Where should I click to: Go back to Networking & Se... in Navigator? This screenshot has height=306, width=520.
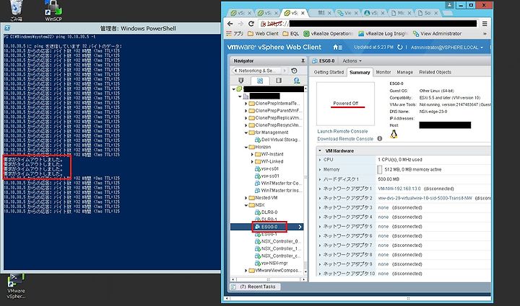coord(257,71)
